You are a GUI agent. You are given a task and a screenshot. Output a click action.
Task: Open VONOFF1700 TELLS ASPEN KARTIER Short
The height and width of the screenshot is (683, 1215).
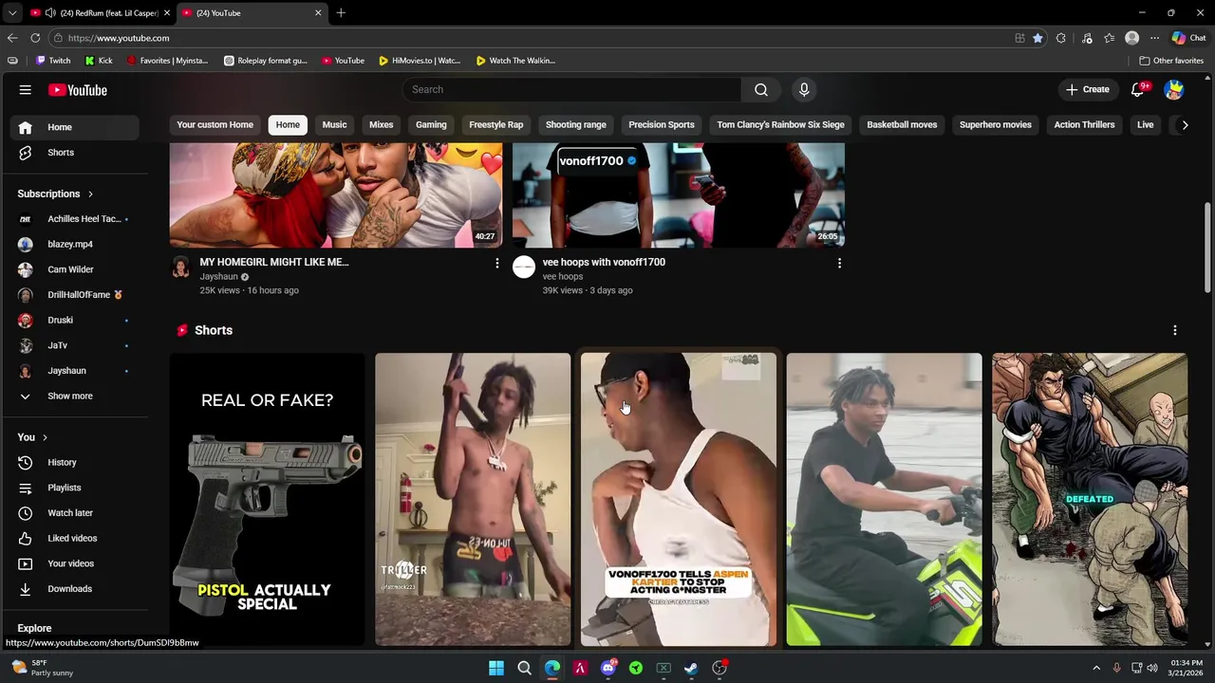click(x=679, y=499)
